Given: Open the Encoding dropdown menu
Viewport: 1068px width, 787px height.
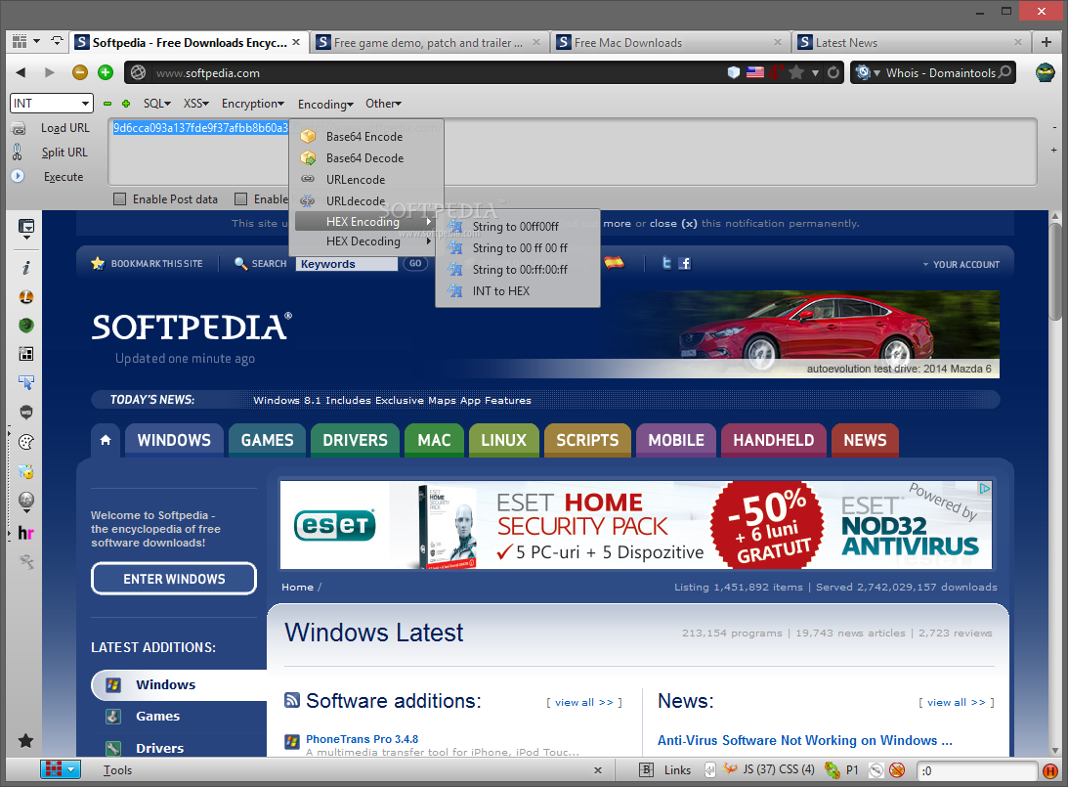Looking at the screenshot, I should tap(325, 105).
